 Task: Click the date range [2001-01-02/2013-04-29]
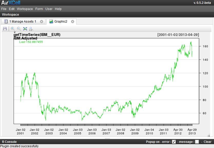click(178, 35)
